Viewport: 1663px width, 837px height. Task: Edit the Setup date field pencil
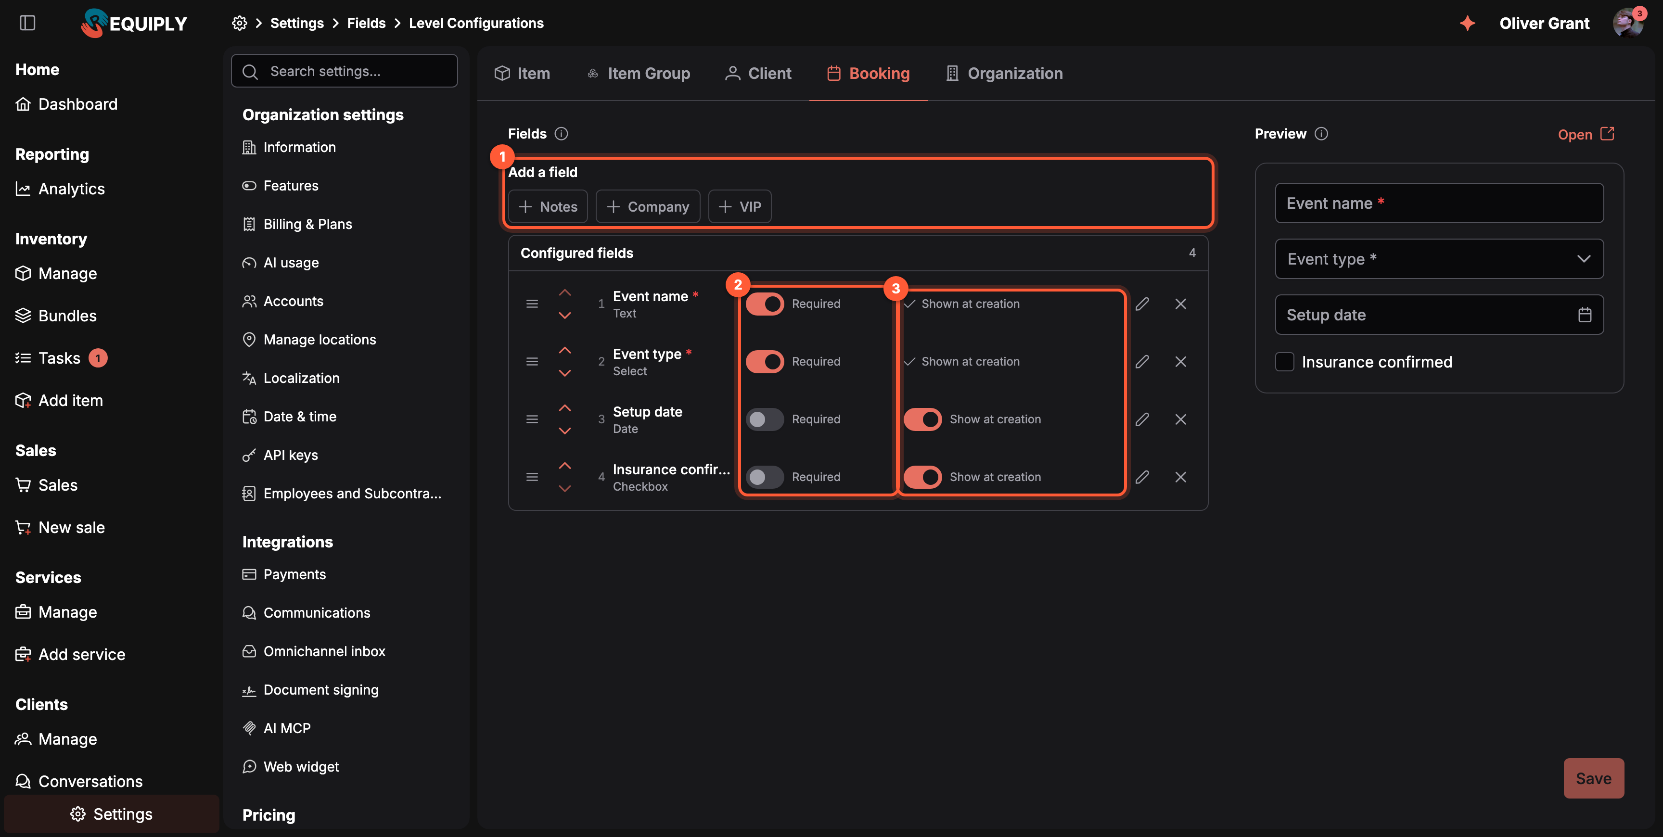pyautogui.click(x=1142, y=419)
